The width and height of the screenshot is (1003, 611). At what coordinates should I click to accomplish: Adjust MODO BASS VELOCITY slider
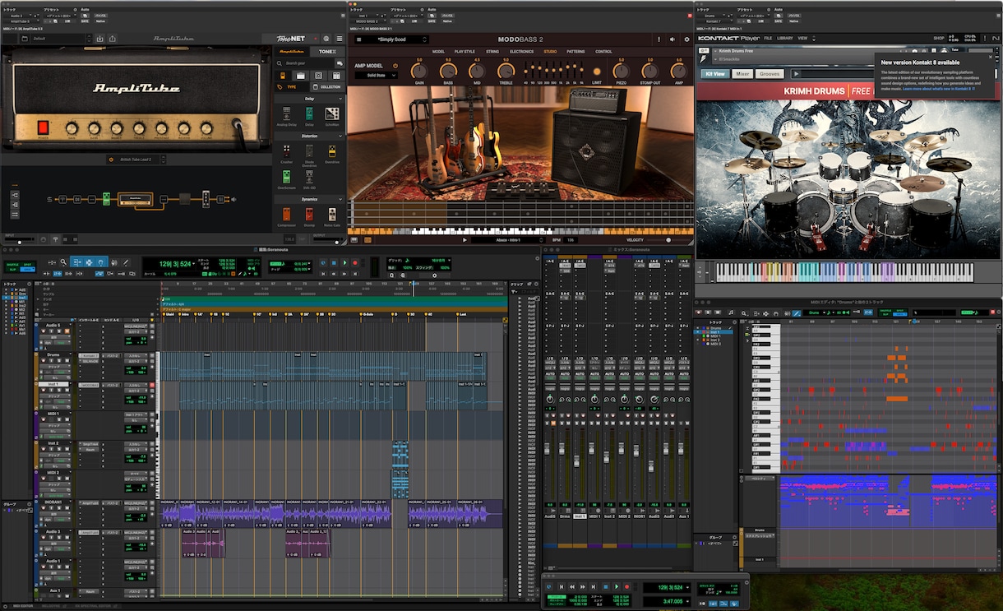click(668, 240)
